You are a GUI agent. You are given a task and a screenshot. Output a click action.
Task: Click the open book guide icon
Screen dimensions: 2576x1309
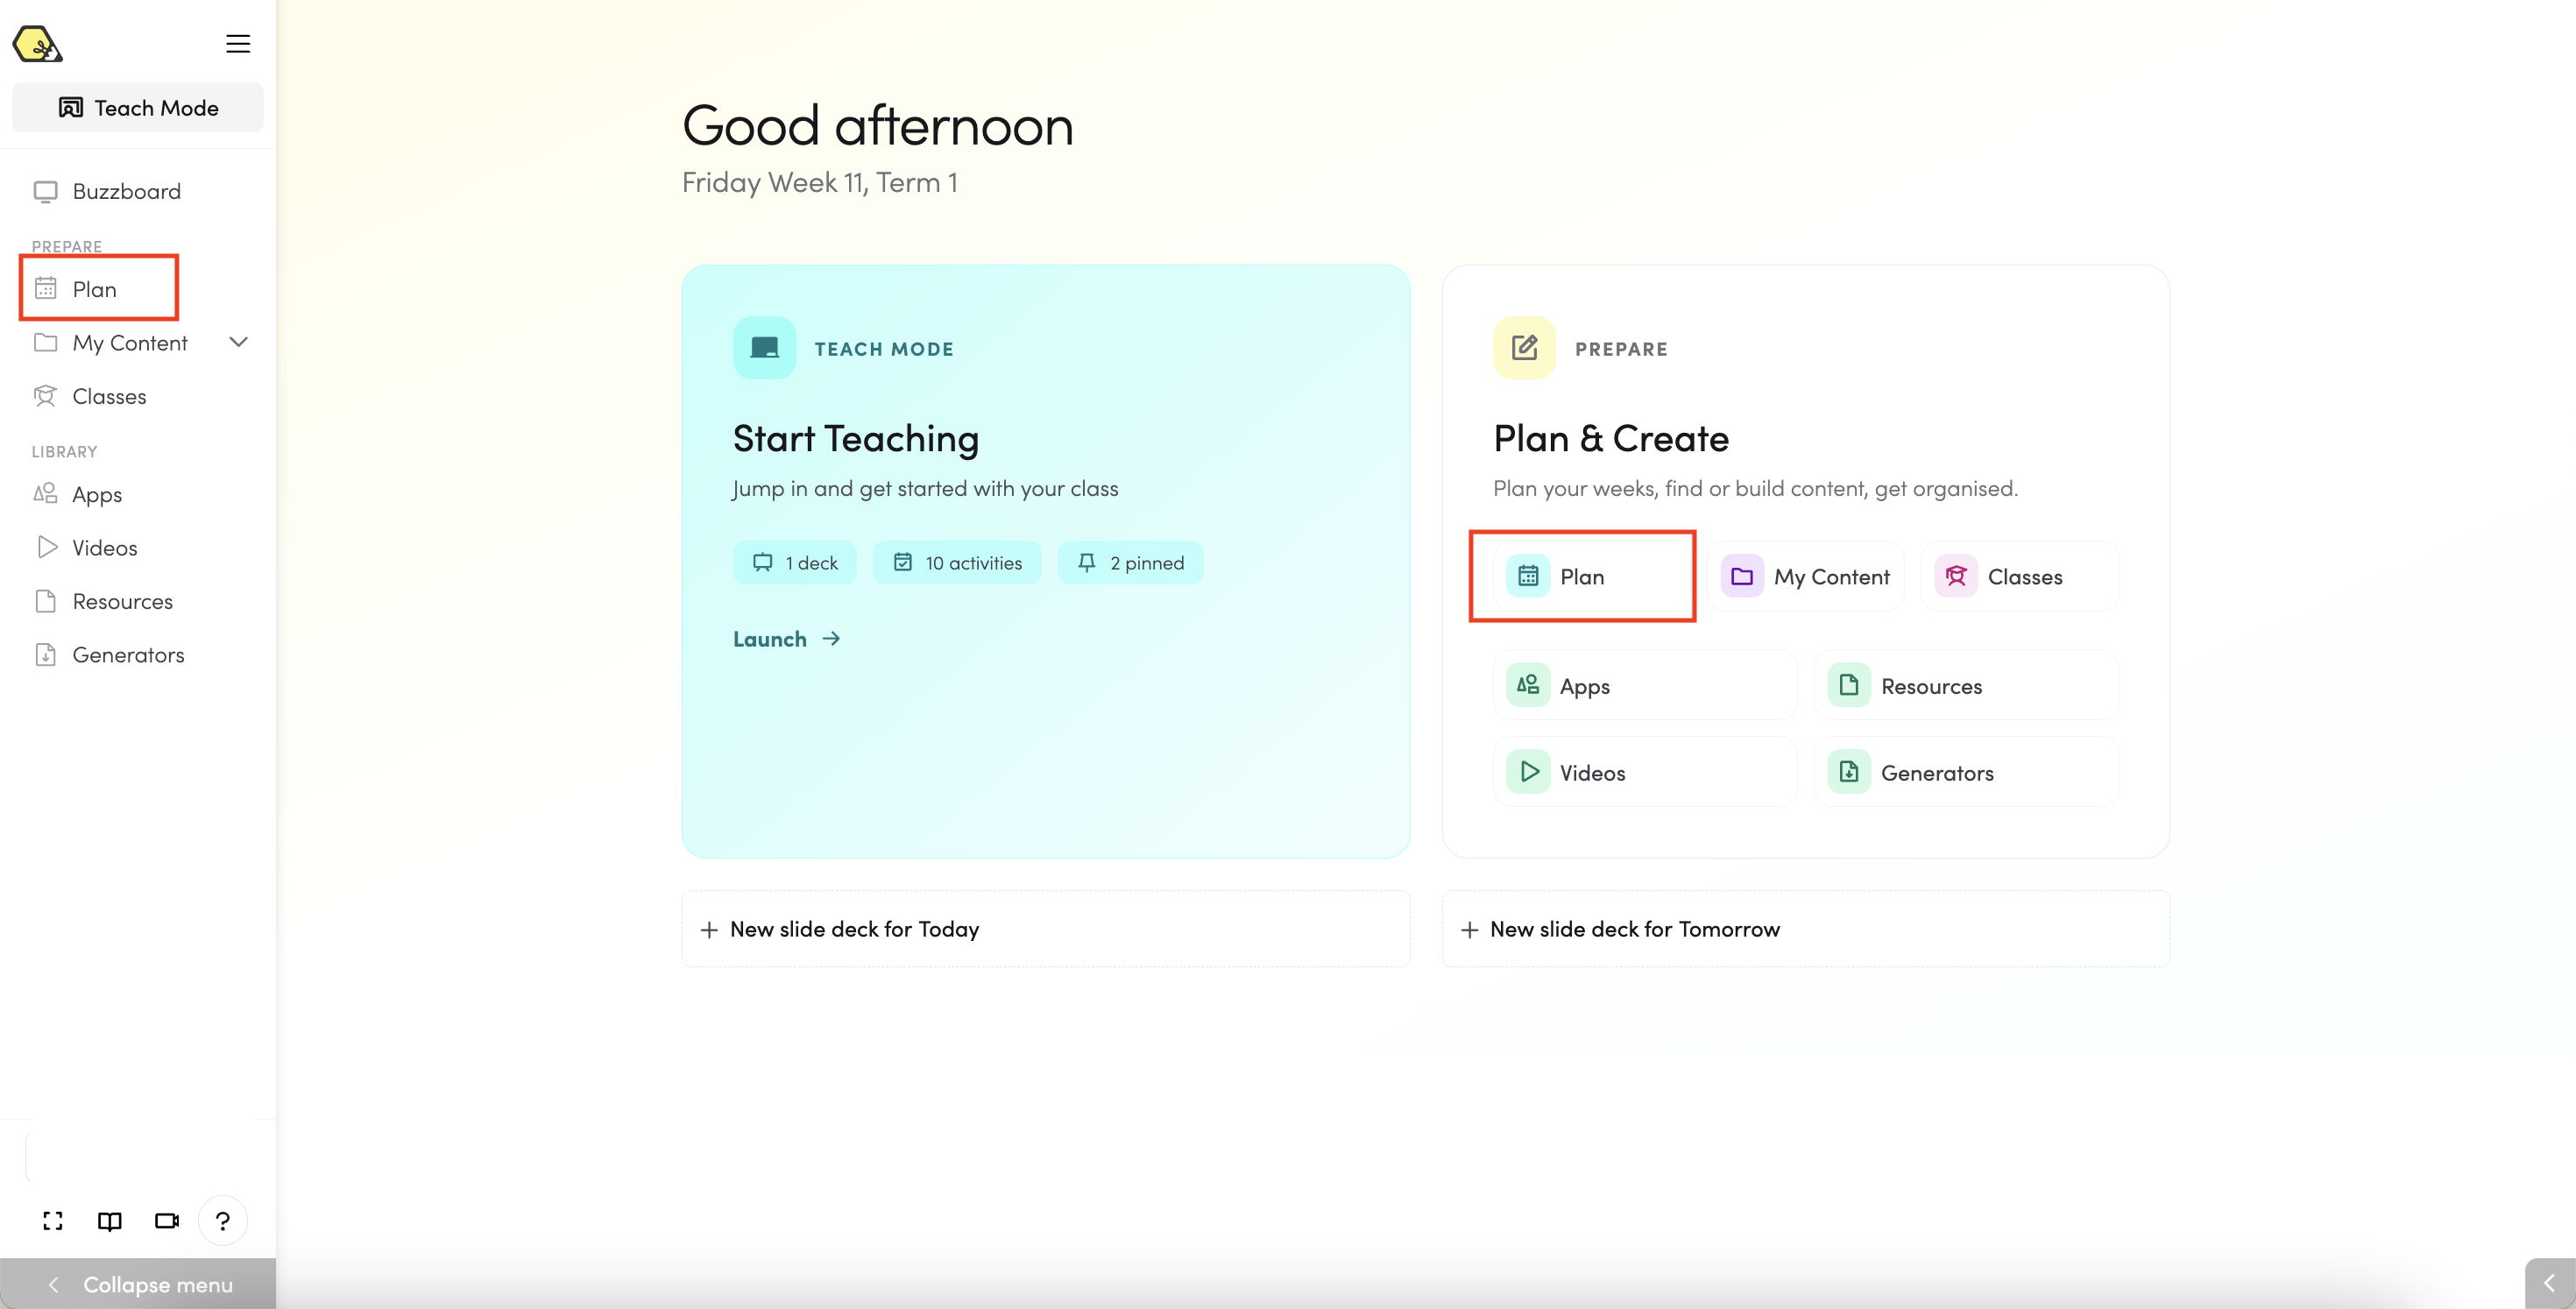point(110,1220)
